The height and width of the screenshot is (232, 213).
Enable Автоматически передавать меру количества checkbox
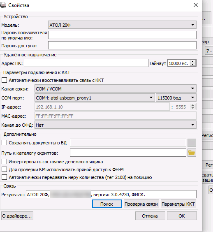click(4, 177)
